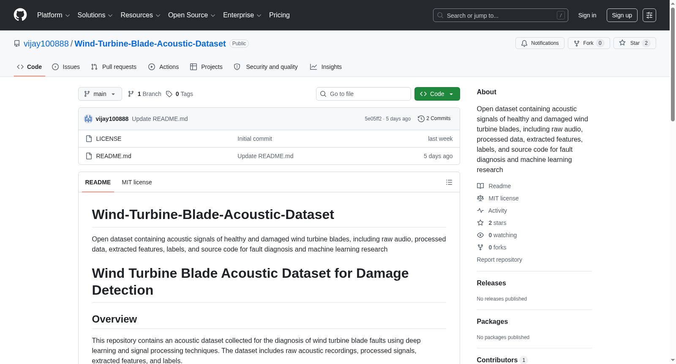Click the repository icon beside vijay100888

[17, 44]
